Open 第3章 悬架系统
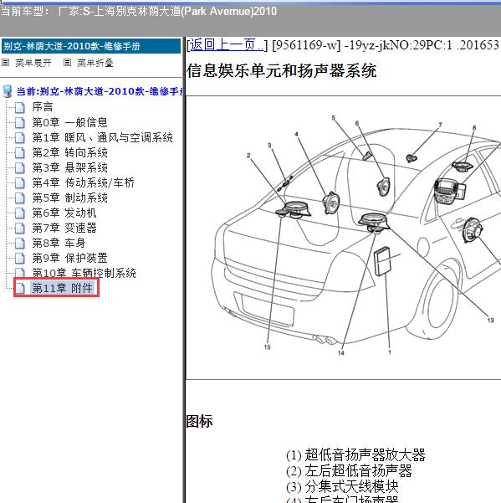This screenshot has height=503, width=501. [x=70, y=167]
